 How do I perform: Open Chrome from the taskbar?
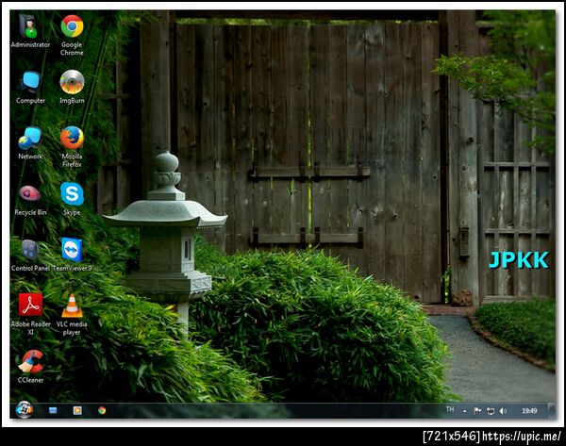(102, 410)
